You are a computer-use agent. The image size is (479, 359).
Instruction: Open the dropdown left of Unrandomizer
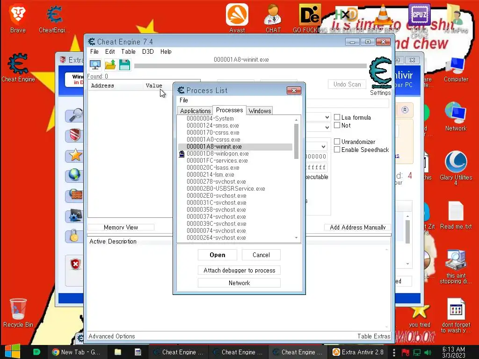(323, 146)
